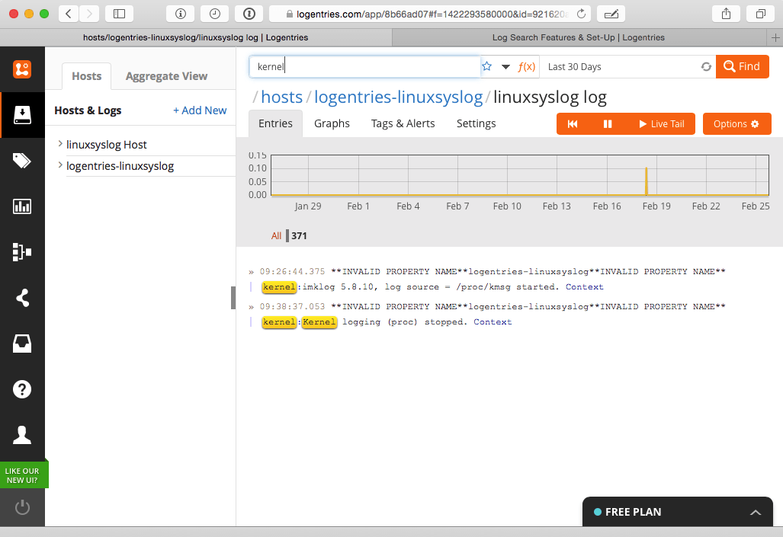Switch to Log Search Features browser tab
This screenshot has height=537, width=783.
tap(579, 37)
